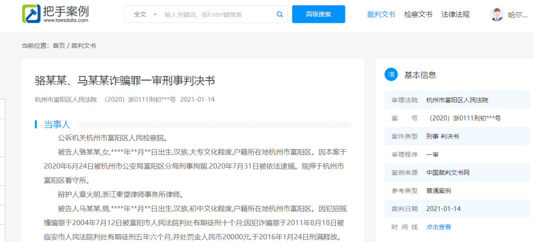Click the 高级搜索 button
This screenshot has height=242, width=534.
(318, 14)
